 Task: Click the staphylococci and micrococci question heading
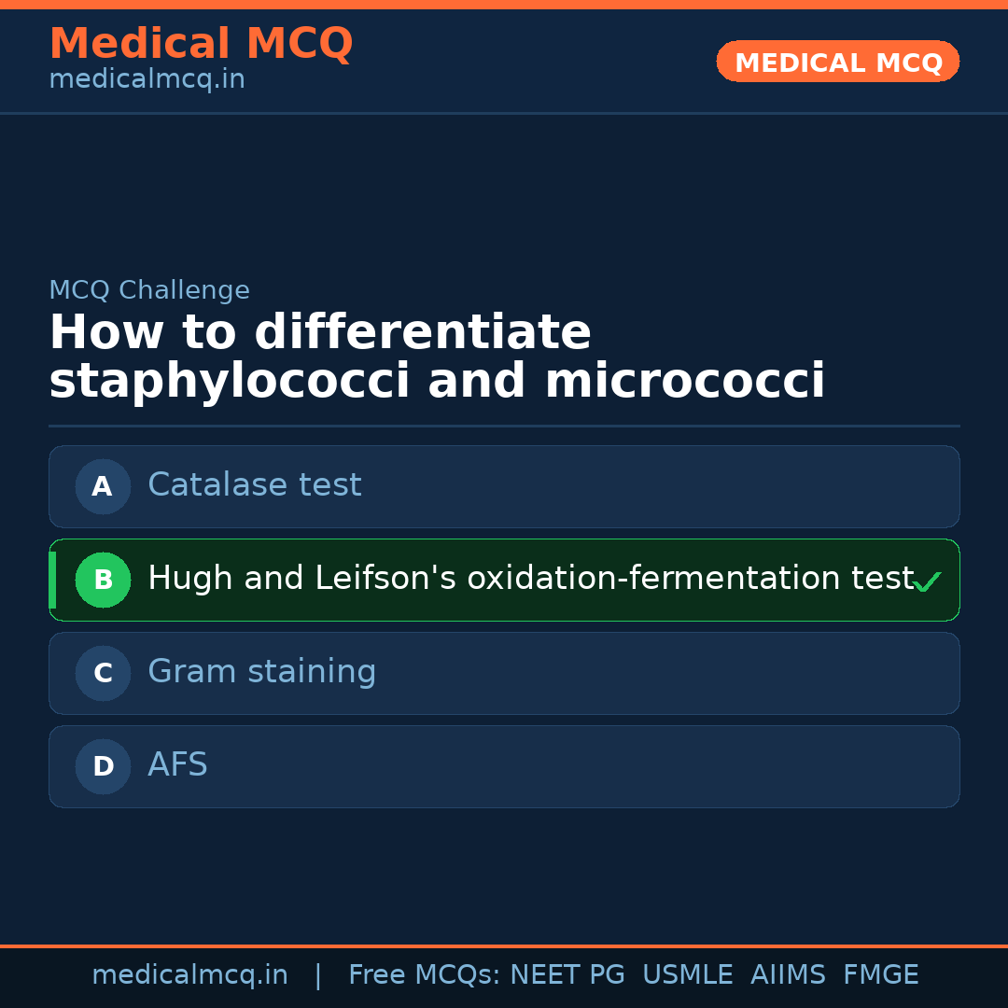[x=437, y=357]
